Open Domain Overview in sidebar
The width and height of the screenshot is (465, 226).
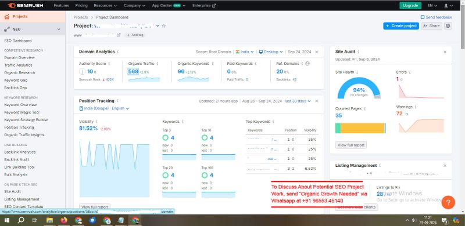20,58
